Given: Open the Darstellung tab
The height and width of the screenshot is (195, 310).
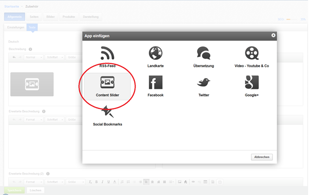Looking at the screenshot, I should pos(91,17).
